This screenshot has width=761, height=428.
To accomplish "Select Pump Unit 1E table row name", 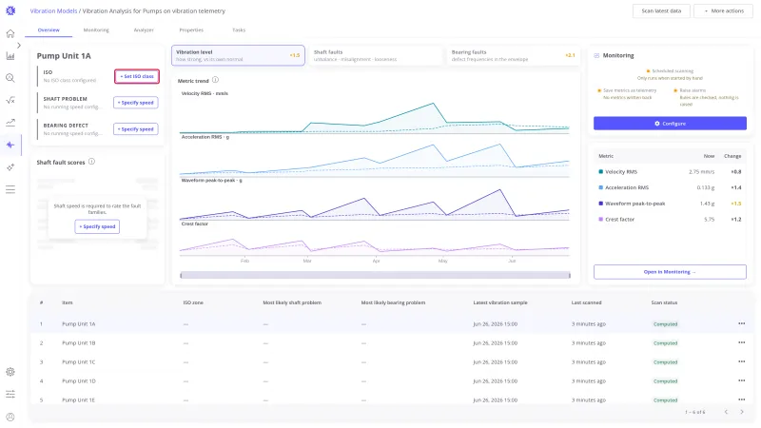I will tap(79, 399).
